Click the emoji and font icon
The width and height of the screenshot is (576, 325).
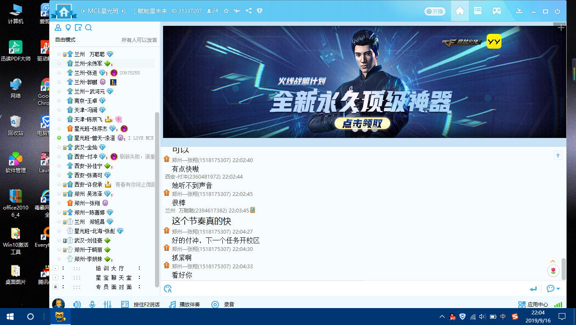(x=168, y=289)
